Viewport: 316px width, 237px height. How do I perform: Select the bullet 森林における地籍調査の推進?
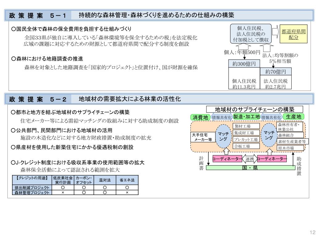tap(47, 59)
